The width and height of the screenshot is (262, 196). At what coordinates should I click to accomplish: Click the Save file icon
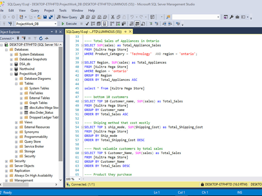click(45, 17)
